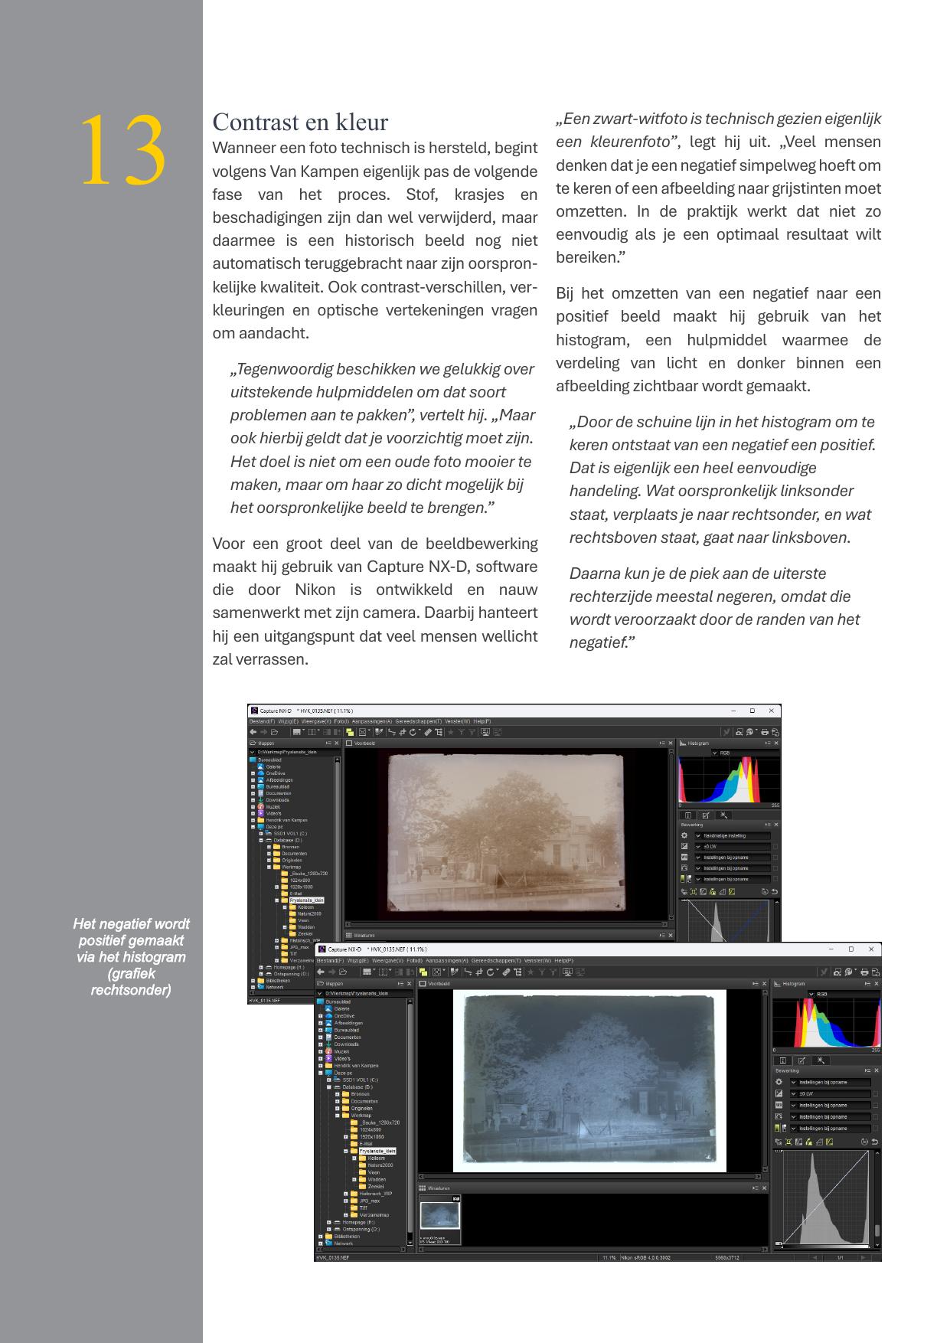The image size is (950, 1343).
Task: Click the back arrow in the front window toolbar
Action: [x=321, y=972]
